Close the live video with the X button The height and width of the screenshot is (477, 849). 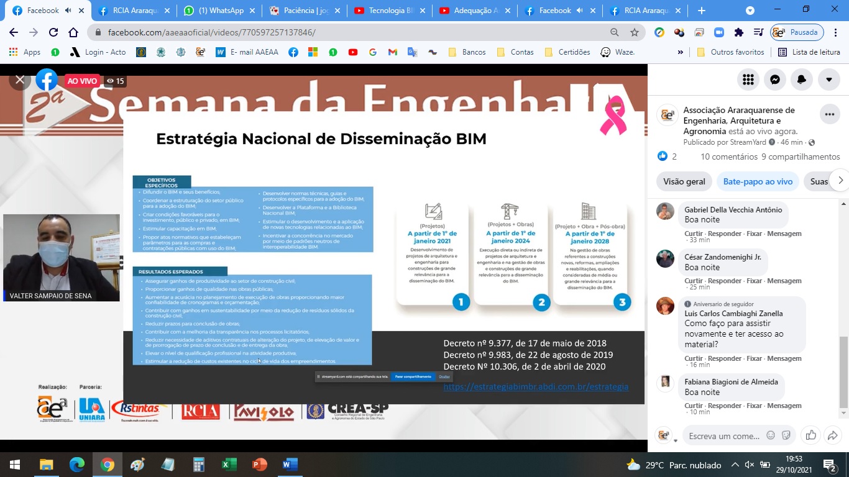(x=20, y=79)
